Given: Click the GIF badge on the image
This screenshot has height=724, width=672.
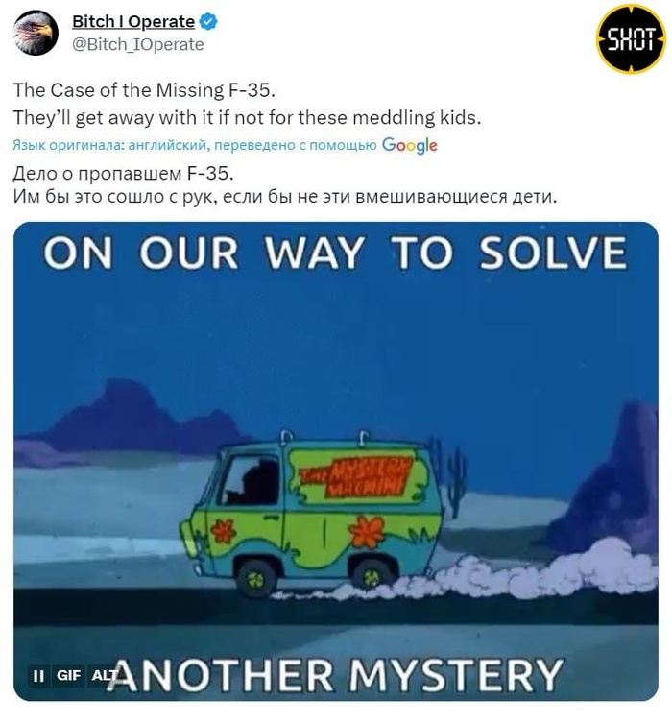Looking at the screenshot, I should click(68, 676).
